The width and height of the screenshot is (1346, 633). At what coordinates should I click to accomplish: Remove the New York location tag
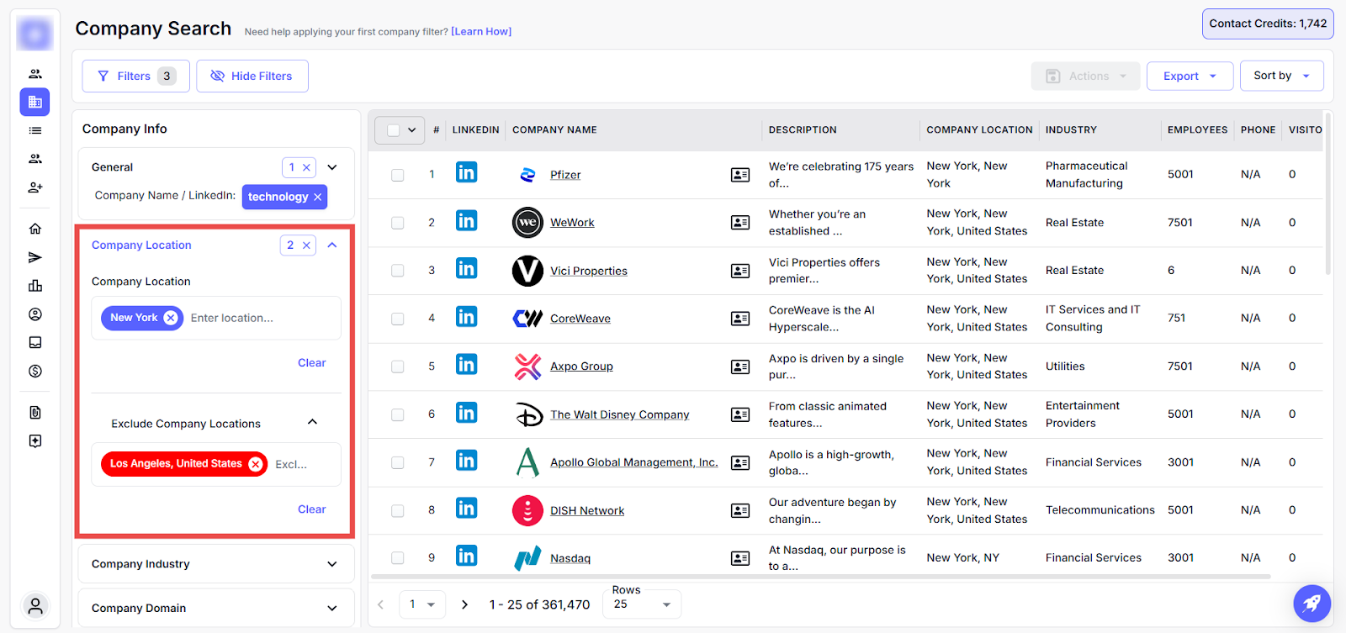tap(171, 318)
